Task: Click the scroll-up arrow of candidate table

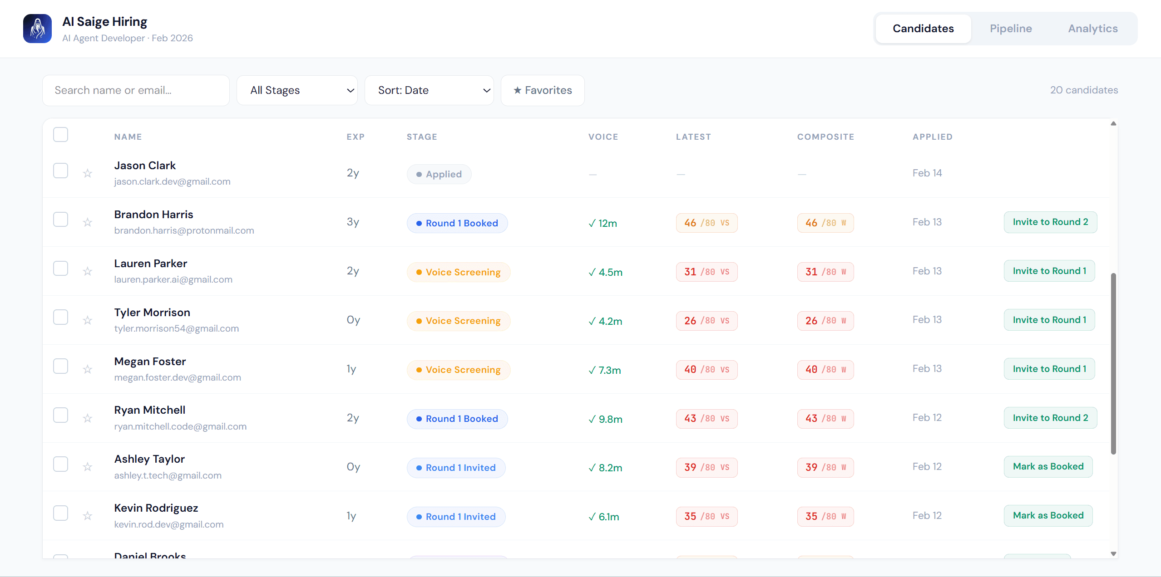Action: (x=1113, y=123)
